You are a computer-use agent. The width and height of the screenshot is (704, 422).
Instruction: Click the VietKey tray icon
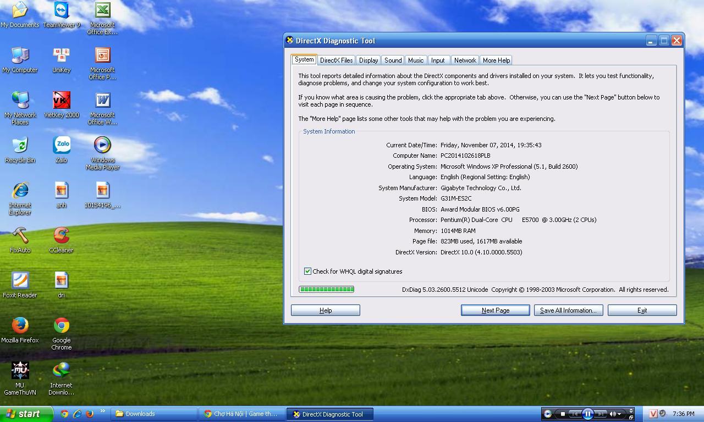coord(653,414)
